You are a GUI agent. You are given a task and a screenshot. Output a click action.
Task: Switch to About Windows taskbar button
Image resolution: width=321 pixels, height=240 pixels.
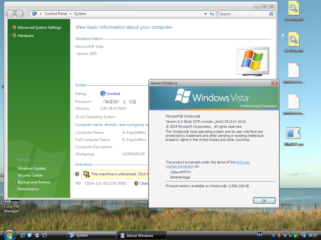click(142, 235)
